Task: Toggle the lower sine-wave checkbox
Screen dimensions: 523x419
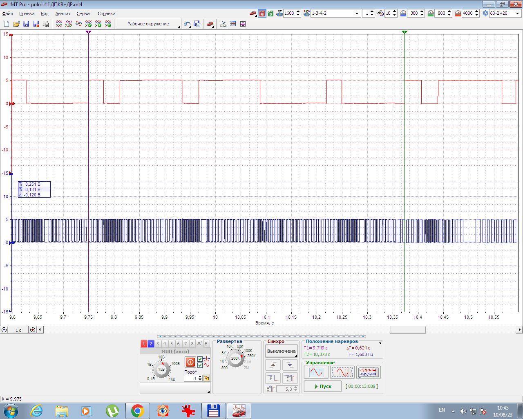Action: tap(200, 365)
